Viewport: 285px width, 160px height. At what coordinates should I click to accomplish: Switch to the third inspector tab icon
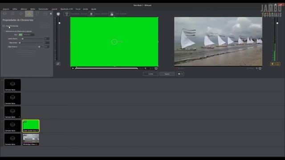[x=21, y=14]
